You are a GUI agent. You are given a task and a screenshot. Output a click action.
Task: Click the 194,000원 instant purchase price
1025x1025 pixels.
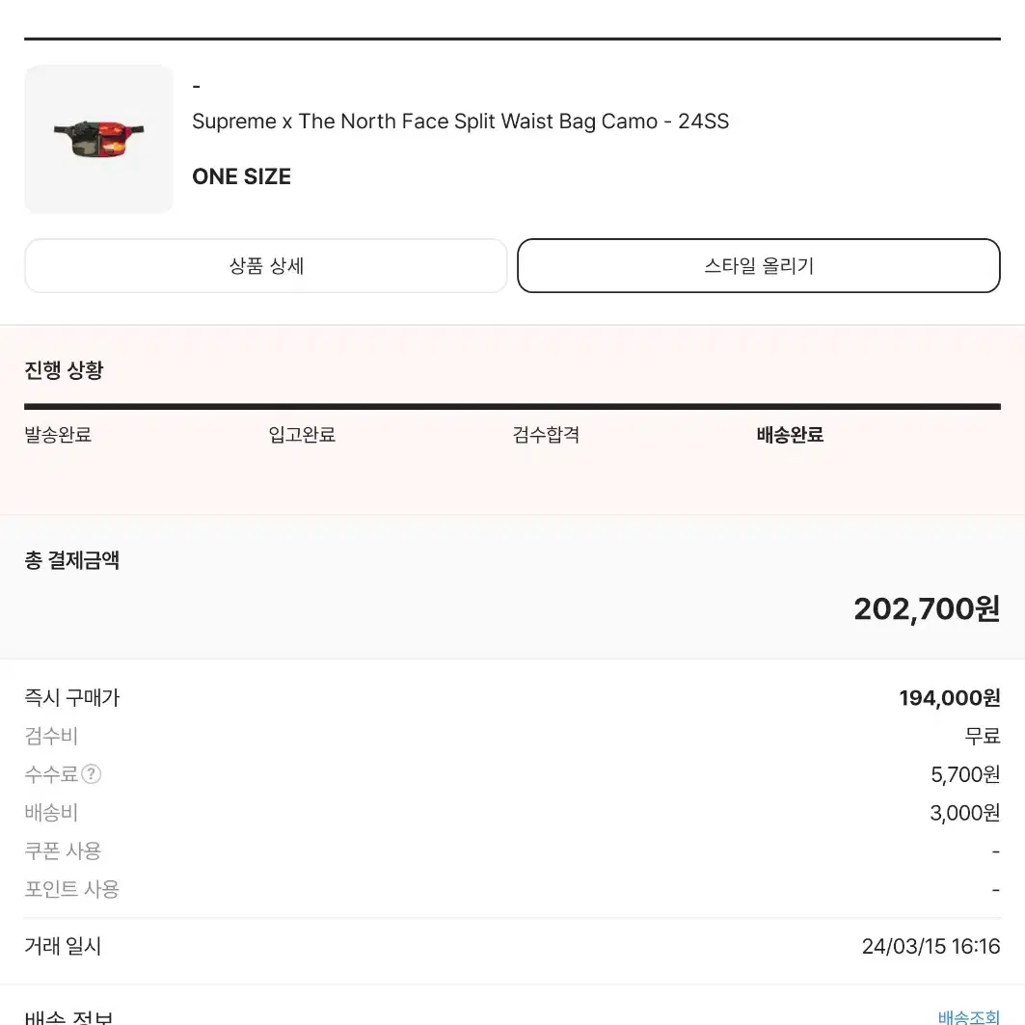[950, 698]
